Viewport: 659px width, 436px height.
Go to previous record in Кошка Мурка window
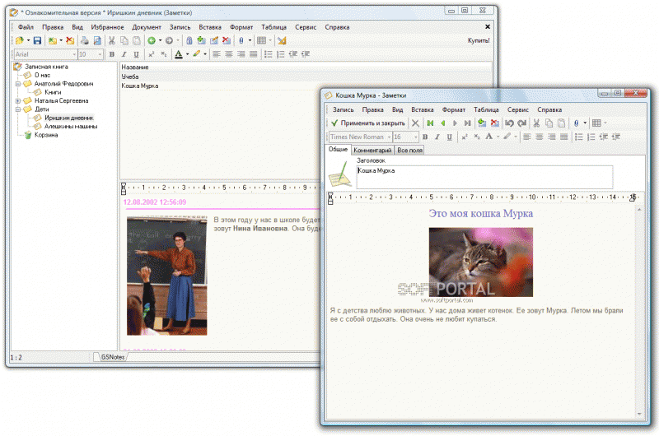(443, 123)
